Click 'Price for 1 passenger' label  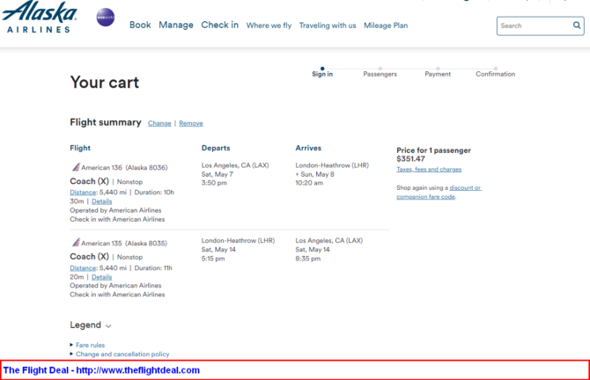point(433,150)
